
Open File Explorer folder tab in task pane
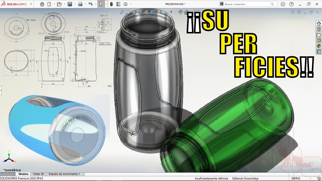319,35
